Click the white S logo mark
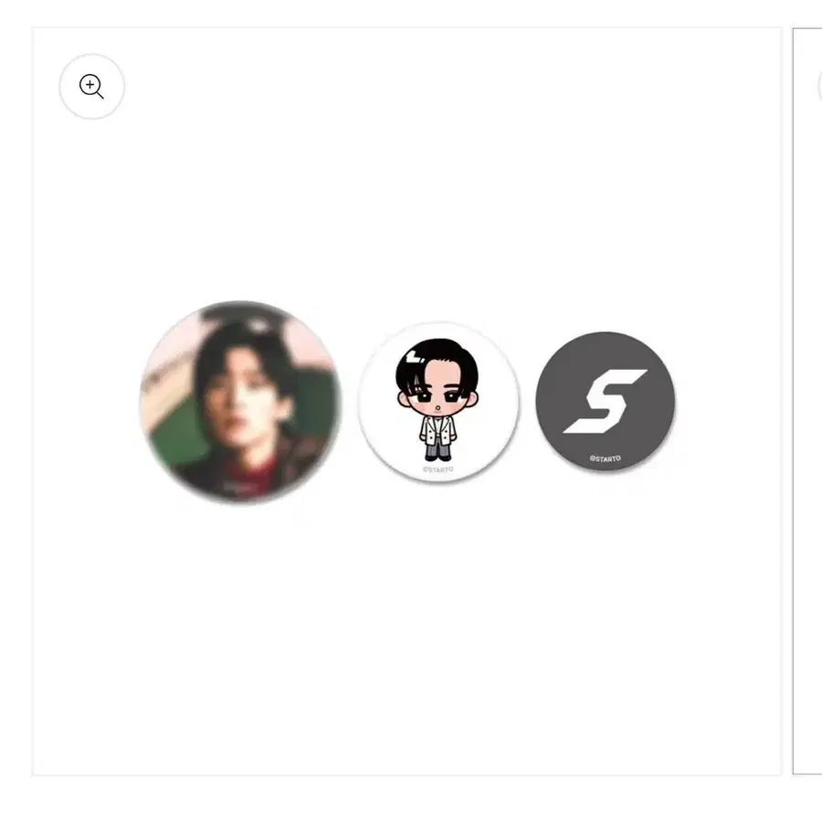 pyautogui.click(x=605, y=401)
